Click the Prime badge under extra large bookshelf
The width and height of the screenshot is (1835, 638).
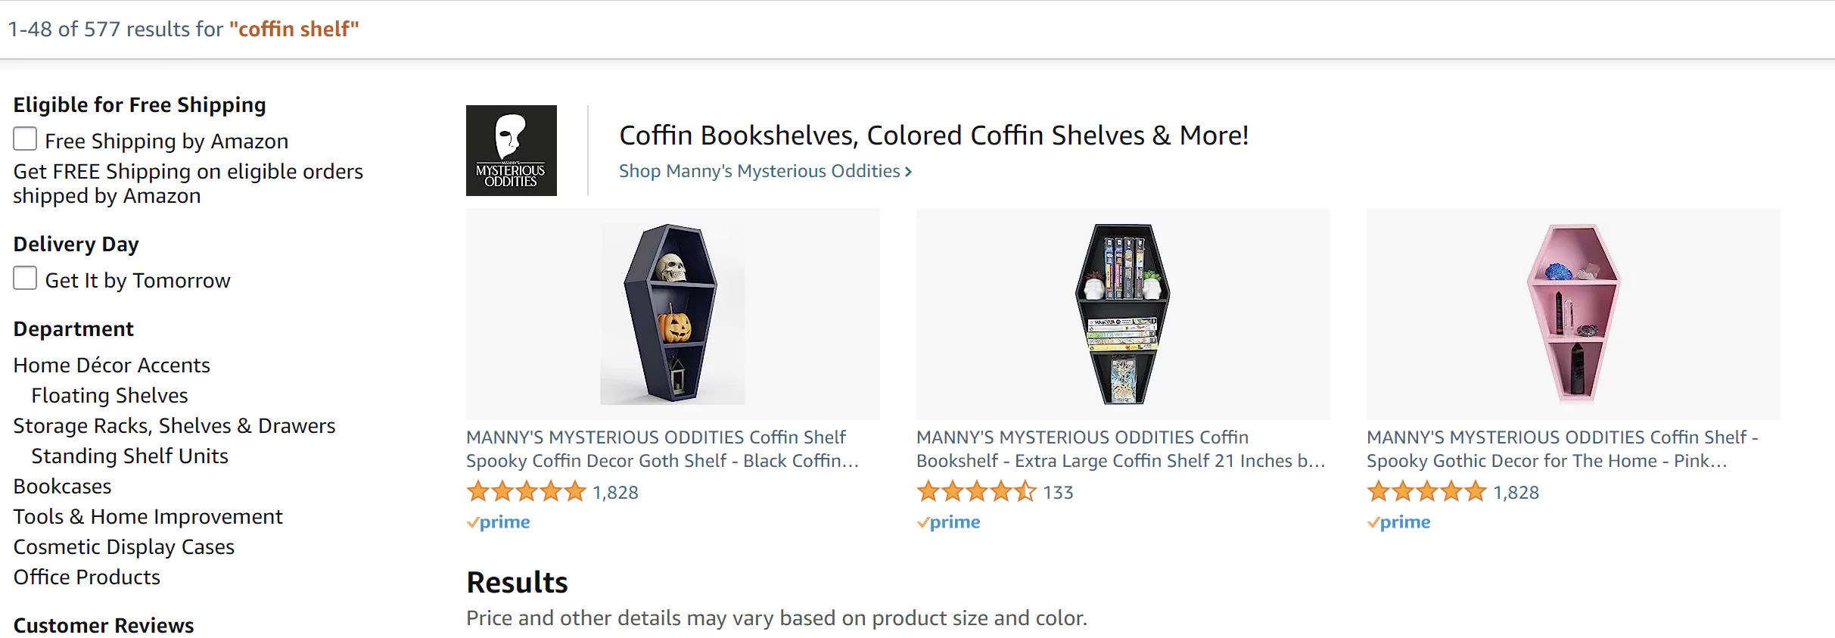click(949, 522)
